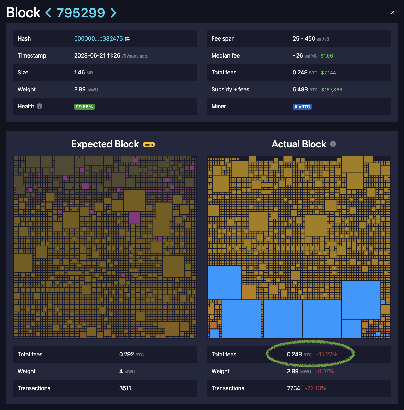404x410 pixels.
Task: Select the -15.27% fees difference
Action: pos(327,355)
